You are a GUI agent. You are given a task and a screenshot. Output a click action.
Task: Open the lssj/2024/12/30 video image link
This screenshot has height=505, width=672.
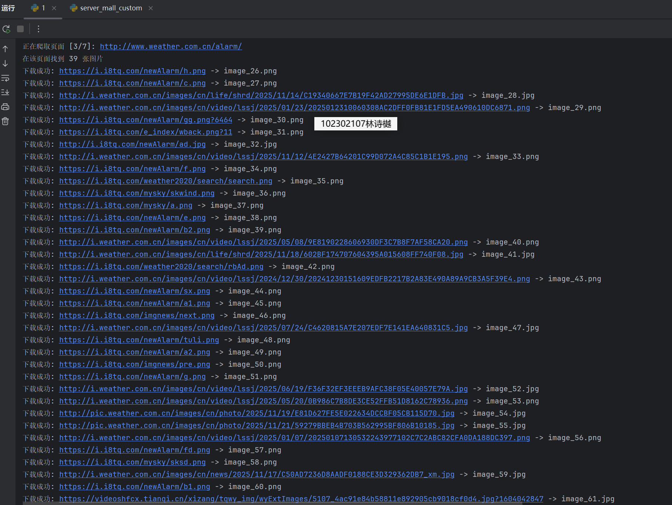pyautogui.click(x=294, y=279)
